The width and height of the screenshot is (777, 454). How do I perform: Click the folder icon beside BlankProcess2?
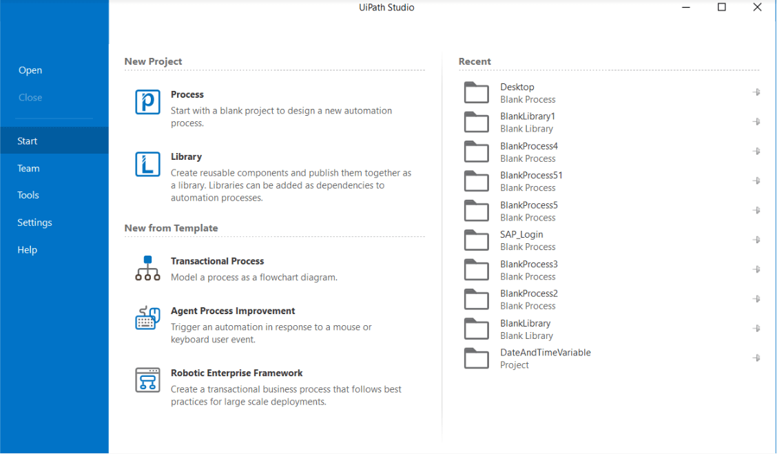476,299
